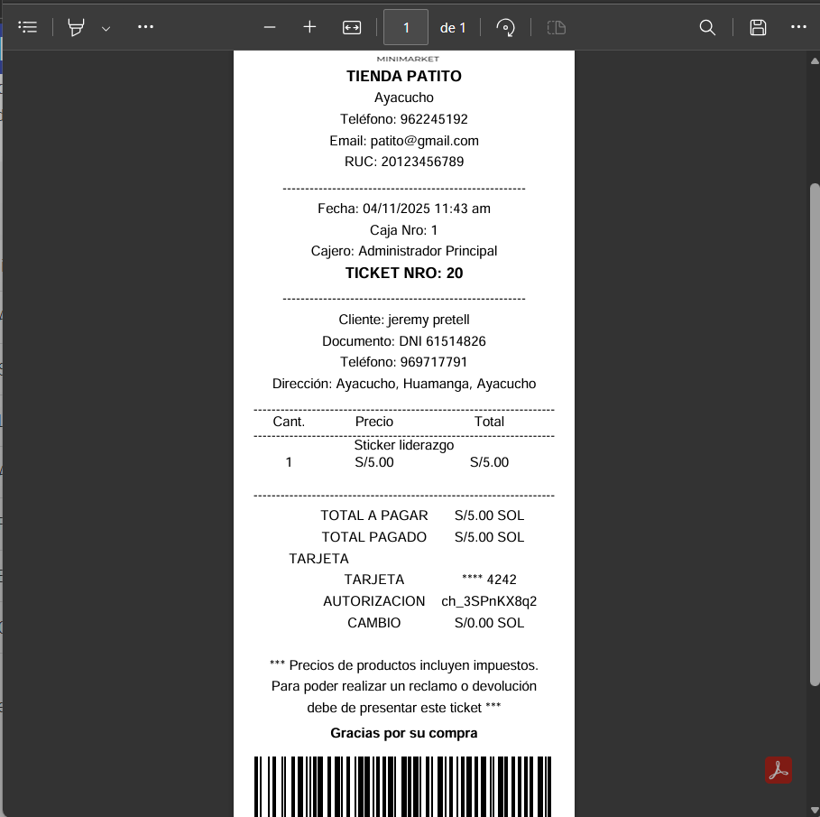Open the left ellipsis more tools menu
This screenshot has height=817, width=820.
coord(145,27)
